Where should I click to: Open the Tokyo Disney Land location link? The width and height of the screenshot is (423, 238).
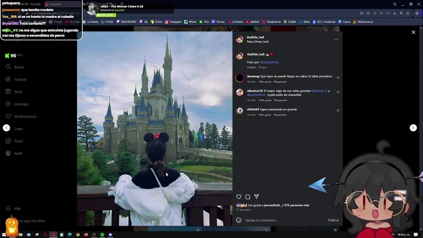257,42
